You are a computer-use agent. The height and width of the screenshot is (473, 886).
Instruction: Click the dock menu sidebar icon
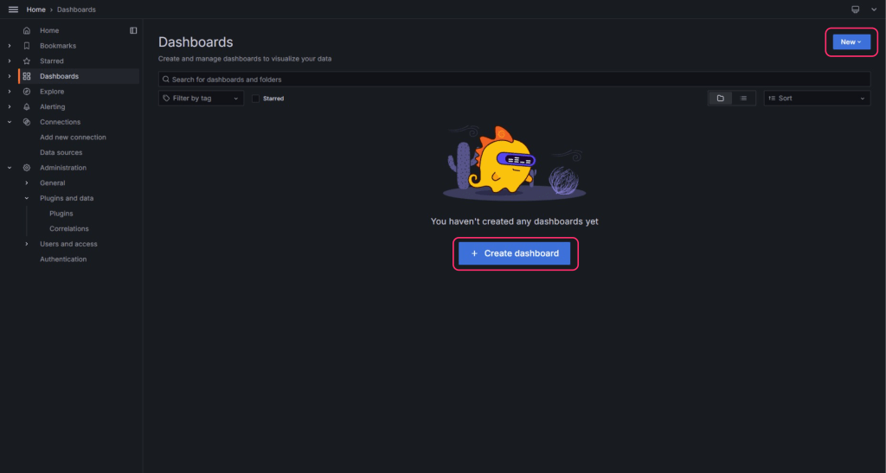(133, 30)
